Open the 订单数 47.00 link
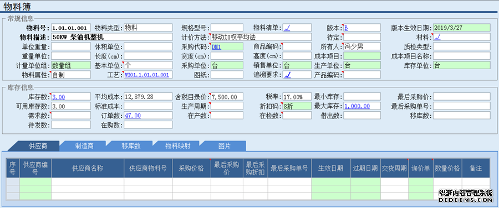This screenshot has height=208, width=499. click(x=133, y=116)
